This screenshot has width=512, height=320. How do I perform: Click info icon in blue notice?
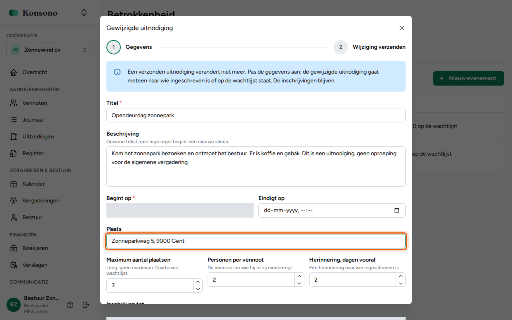pyautogui.click(x=117, y=72)
